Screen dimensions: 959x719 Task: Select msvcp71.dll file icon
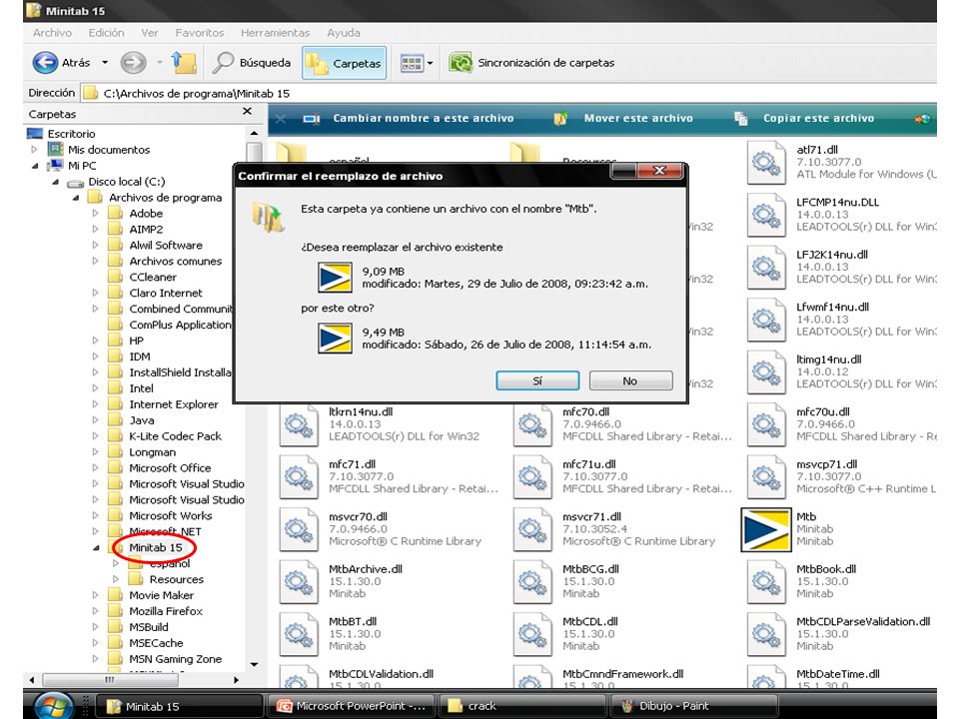766,477
